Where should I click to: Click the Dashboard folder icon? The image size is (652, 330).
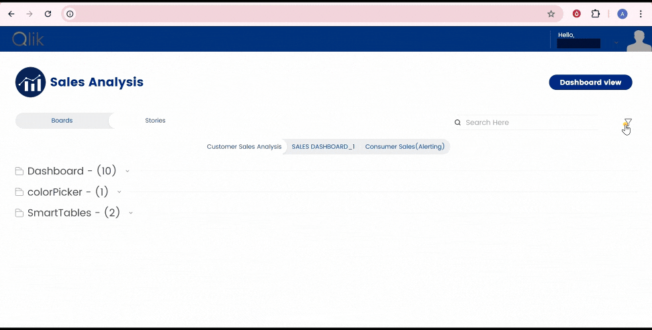pyautogui.click(x=19, y=172)
